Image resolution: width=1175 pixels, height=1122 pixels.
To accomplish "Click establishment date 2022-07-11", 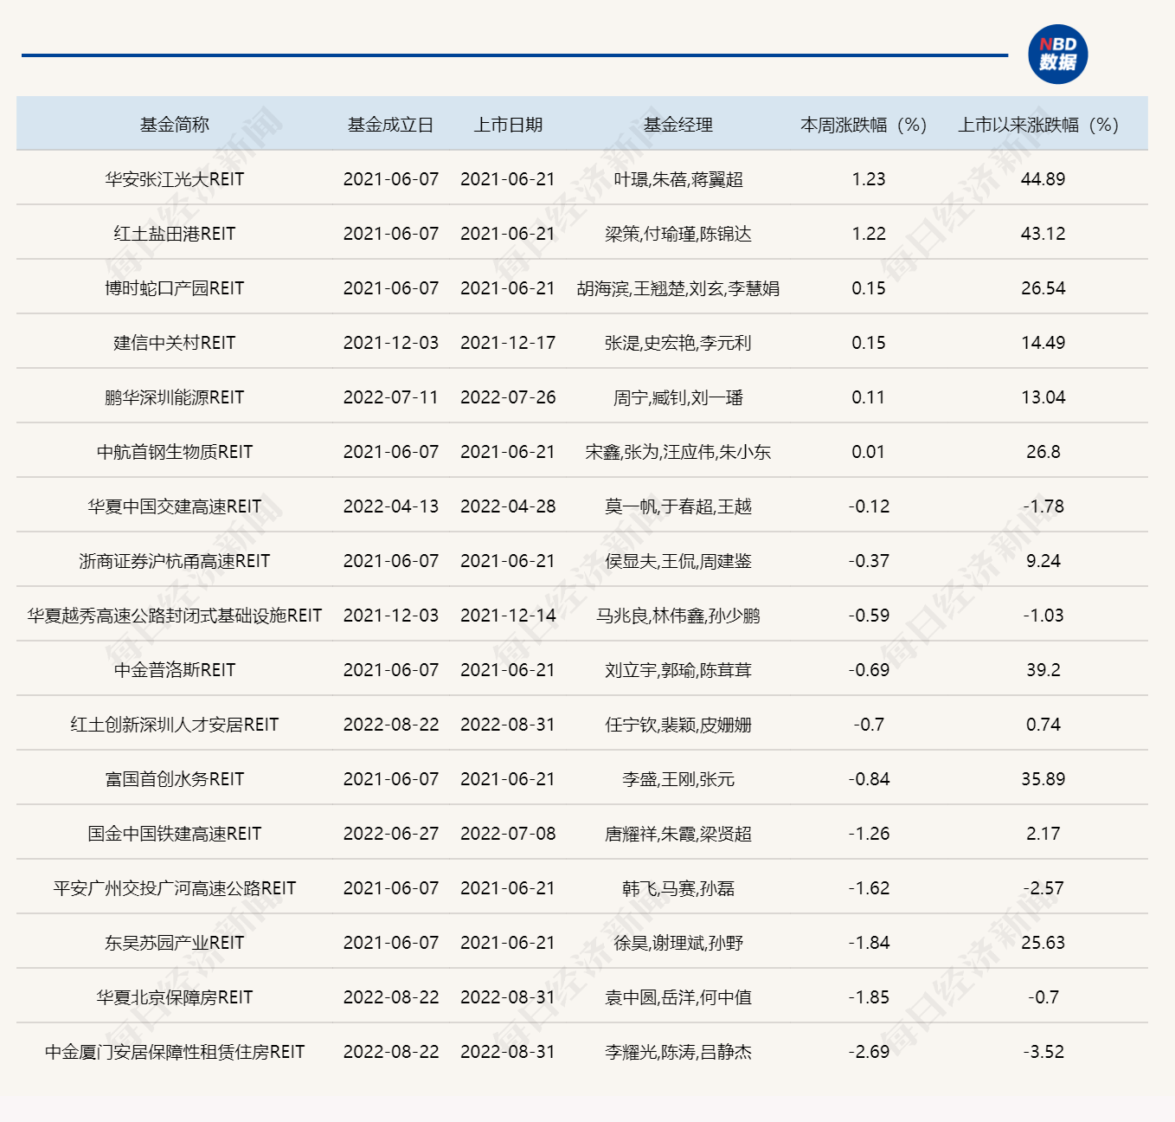I will [391, 397].
